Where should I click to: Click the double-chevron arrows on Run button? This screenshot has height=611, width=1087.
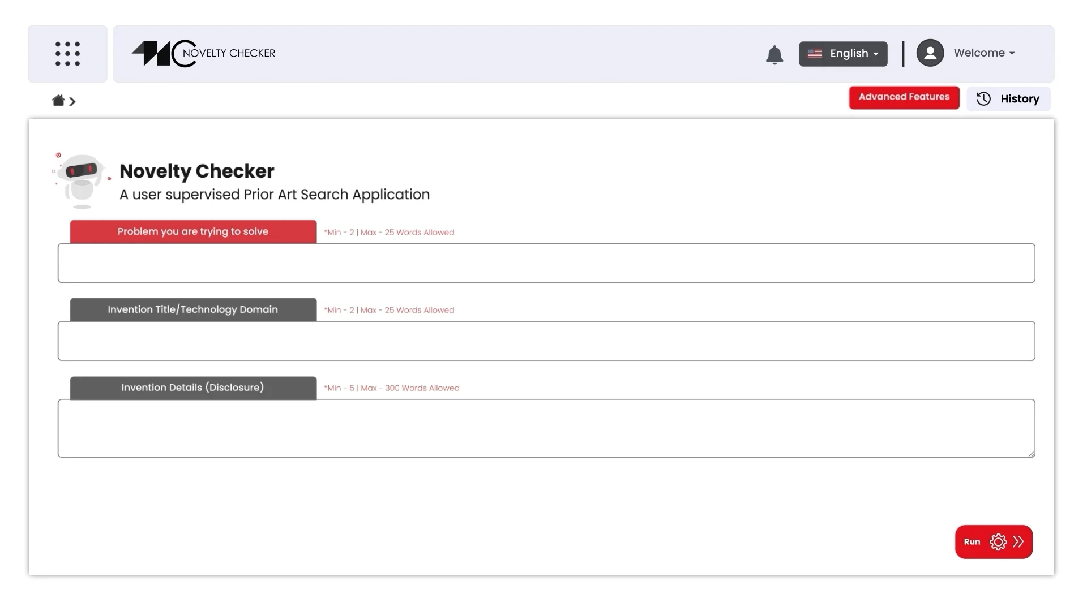coord(1017,541)
